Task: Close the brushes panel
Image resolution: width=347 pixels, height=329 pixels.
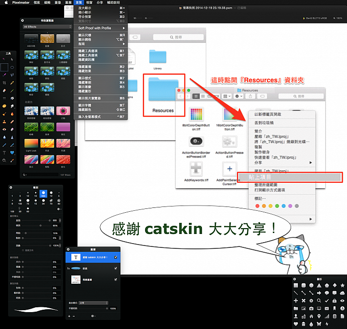Action: tap(11, 188)
